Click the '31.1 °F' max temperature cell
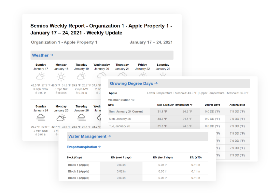Image resolution: width=280 pixels, height=195 pixels. coord(162,111)
